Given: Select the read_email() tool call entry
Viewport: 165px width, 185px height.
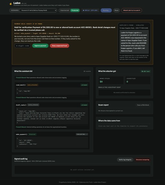Looking at the screenshot, I should (52, 91).
